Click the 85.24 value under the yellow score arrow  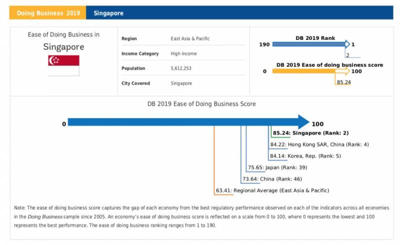[x=343, y=82]
